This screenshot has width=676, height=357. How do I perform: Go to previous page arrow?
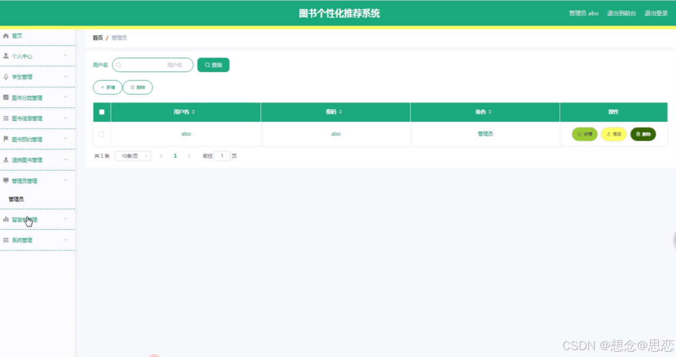161,156
